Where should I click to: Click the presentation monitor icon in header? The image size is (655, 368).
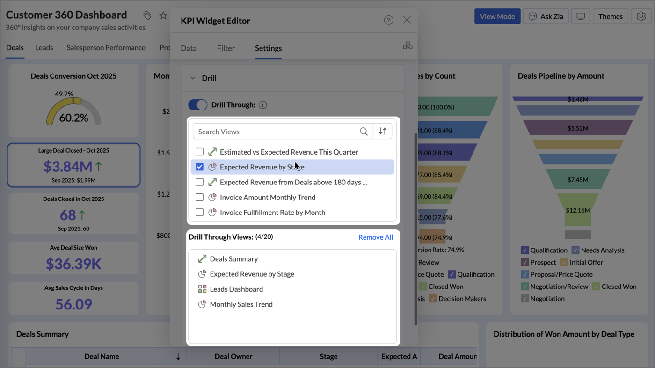(581, 16)
